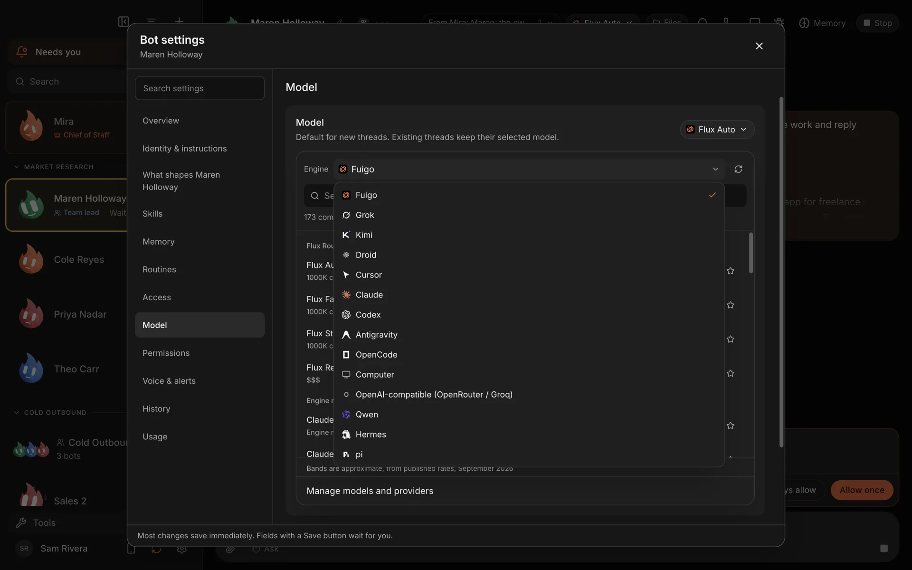This screenshot has height=570, width=912.
Task: Click the Hermes engine icon
Action: click(x=346, y=435)
